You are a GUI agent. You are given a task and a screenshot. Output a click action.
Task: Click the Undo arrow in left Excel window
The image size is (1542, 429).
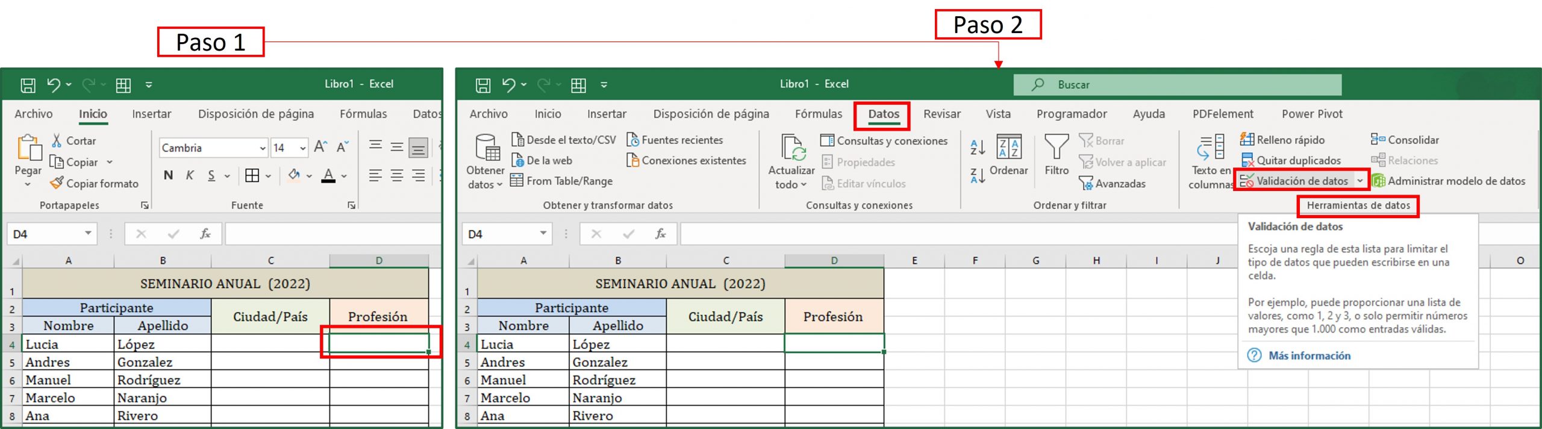(53, 85)
